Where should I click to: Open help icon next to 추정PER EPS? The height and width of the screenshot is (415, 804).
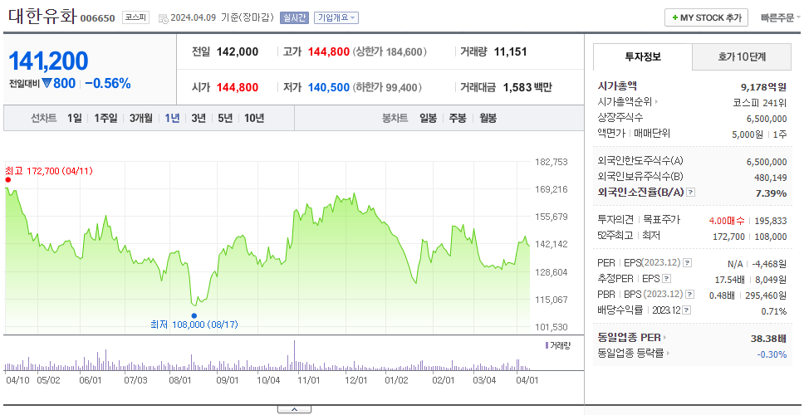click(x=666, y=279)
